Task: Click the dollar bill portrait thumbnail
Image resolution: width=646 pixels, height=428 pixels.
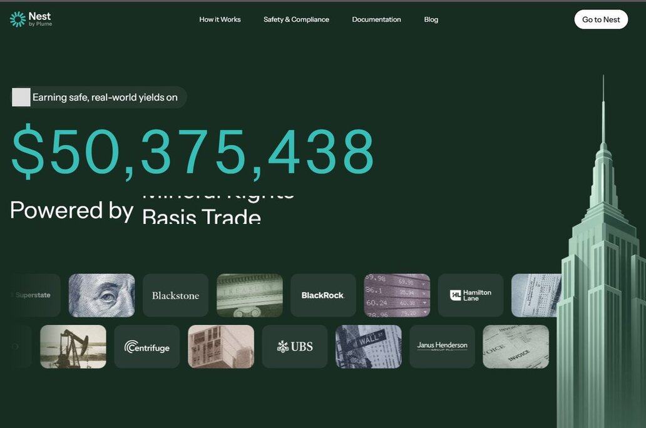Action: click(x=101, y=295)
